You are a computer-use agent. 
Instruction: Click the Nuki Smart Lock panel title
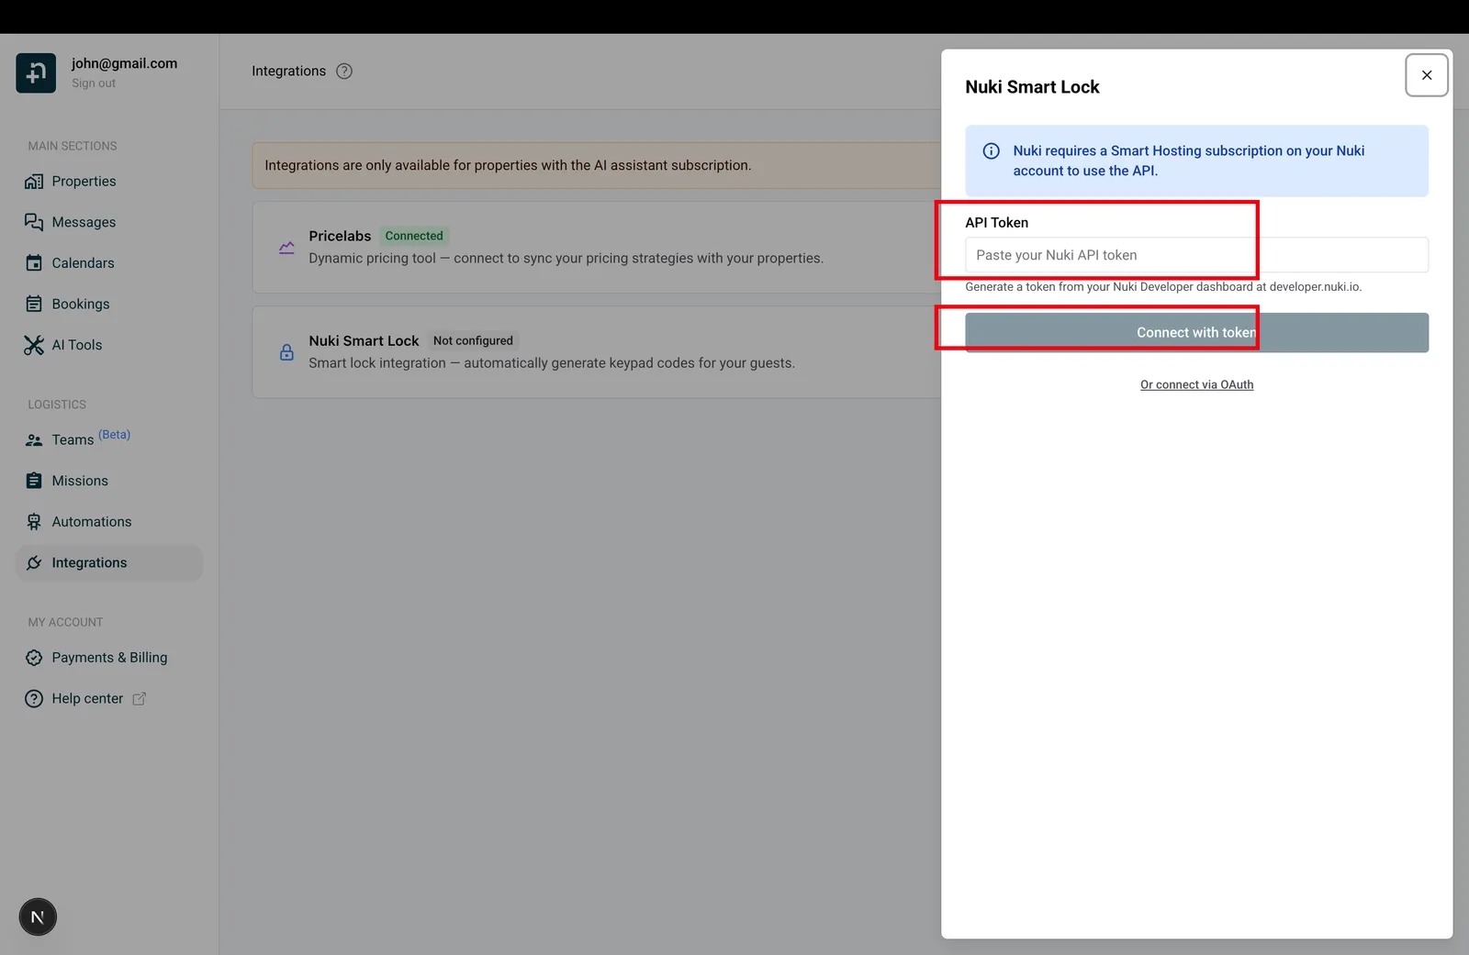(1032, 87)
